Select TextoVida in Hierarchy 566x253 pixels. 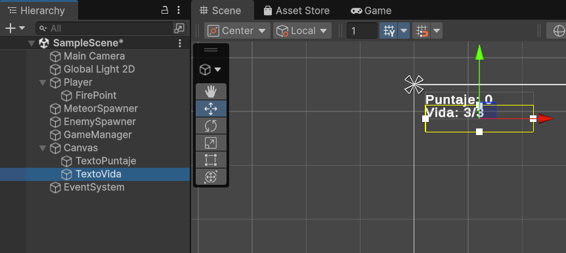point(95,174)
